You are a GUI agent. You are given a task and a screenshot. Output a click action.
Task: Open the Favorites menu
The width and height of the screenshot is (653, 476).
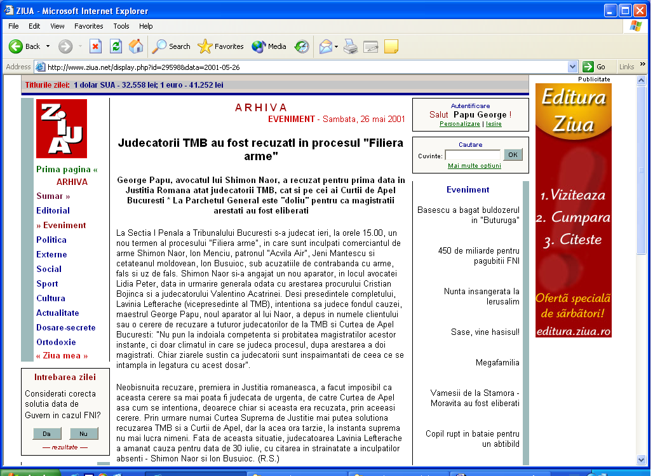(89, 26)
